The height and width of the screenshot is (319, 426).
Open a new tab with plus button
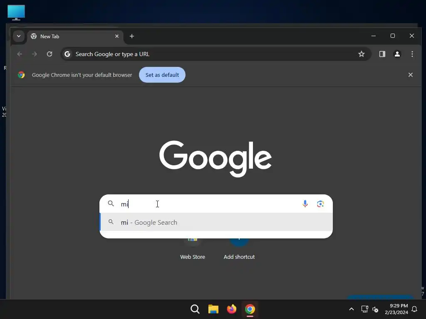(132, 36)
